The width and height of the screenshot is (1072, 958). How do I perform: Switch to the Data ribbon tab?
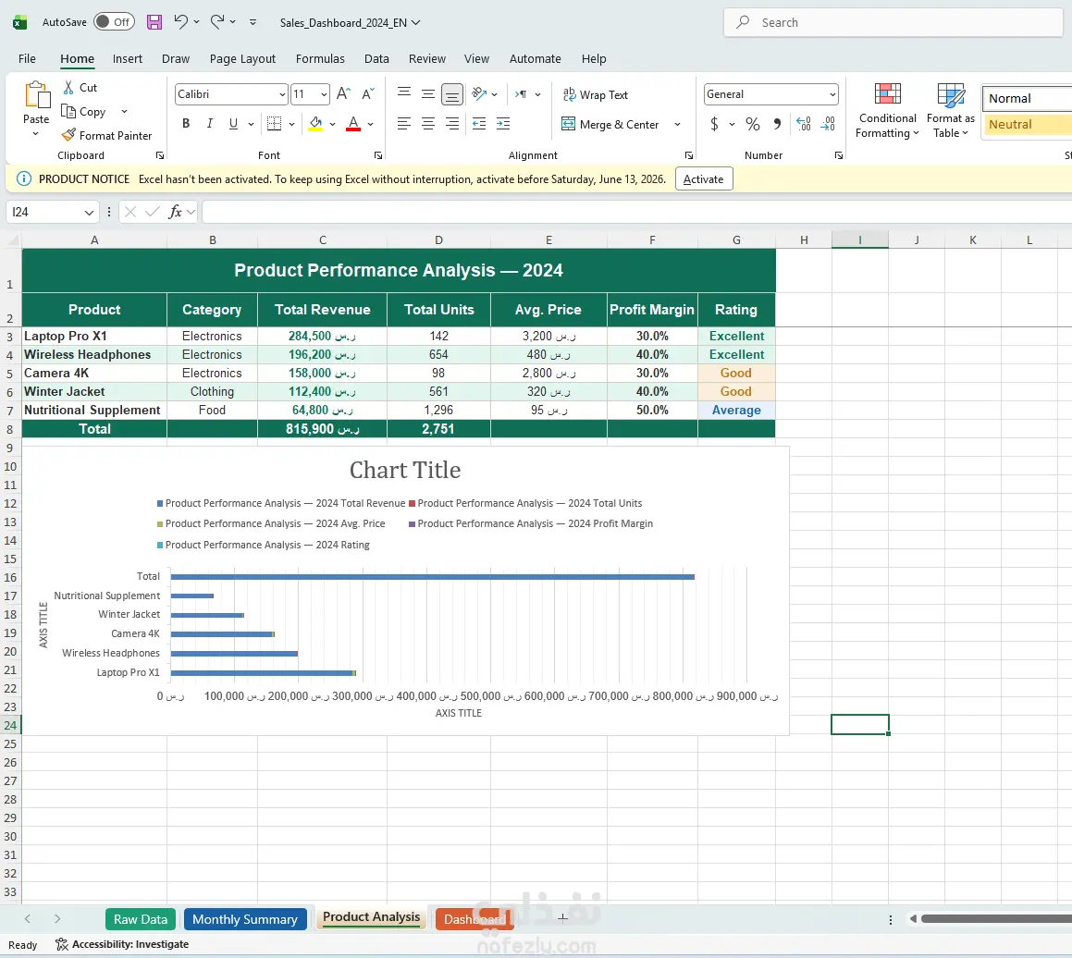pyautogui.click(x=376, y=59)
